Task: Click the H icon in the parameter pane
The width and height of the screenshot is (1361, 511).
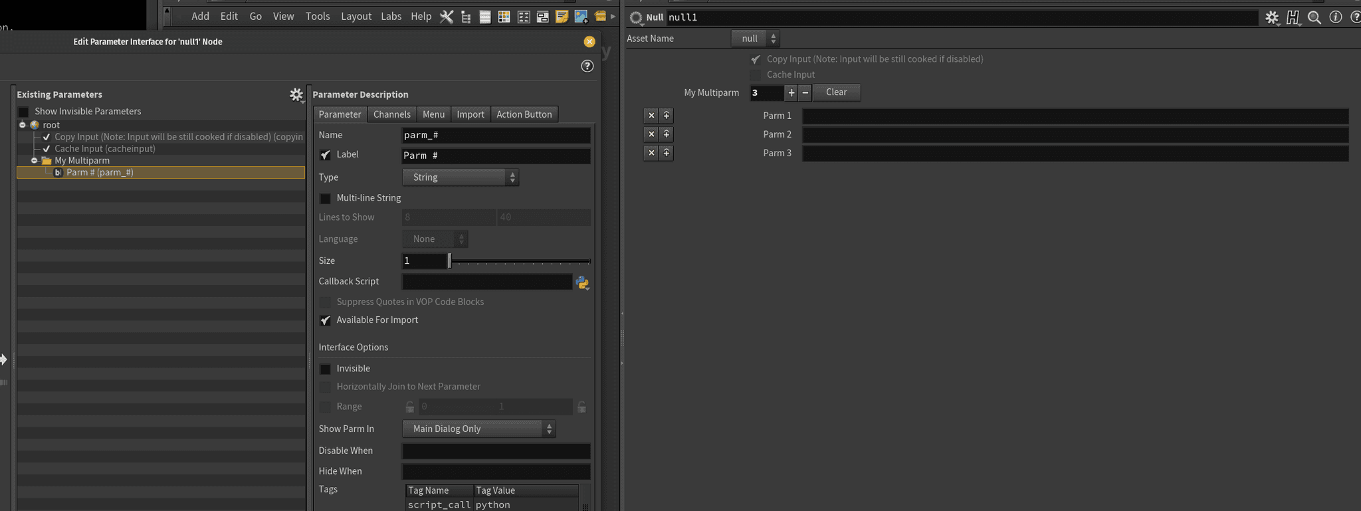Action: 1293,18
